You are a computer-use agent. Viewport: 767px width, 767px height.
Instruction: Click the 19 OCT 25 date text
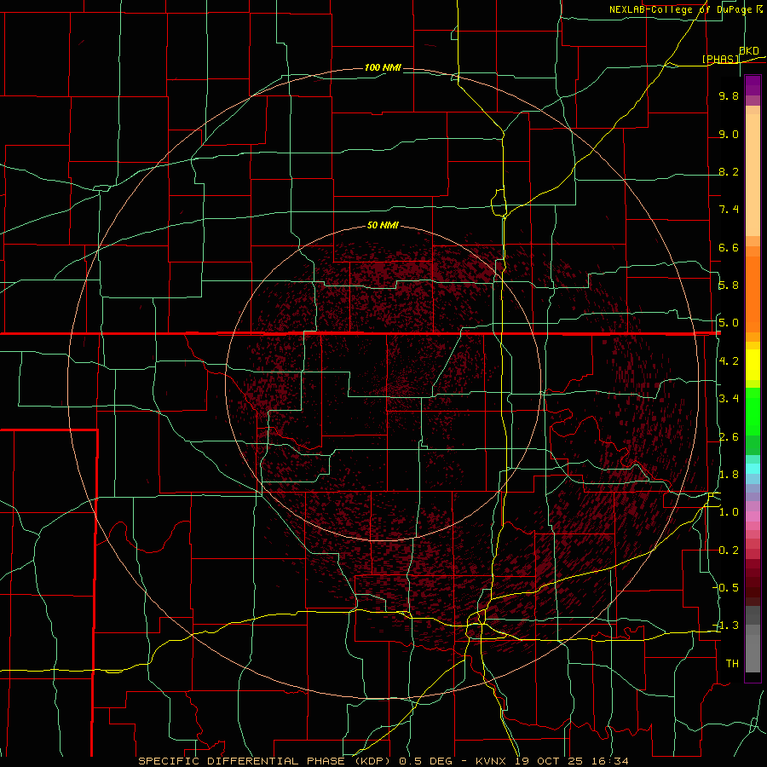click(549, 761)
